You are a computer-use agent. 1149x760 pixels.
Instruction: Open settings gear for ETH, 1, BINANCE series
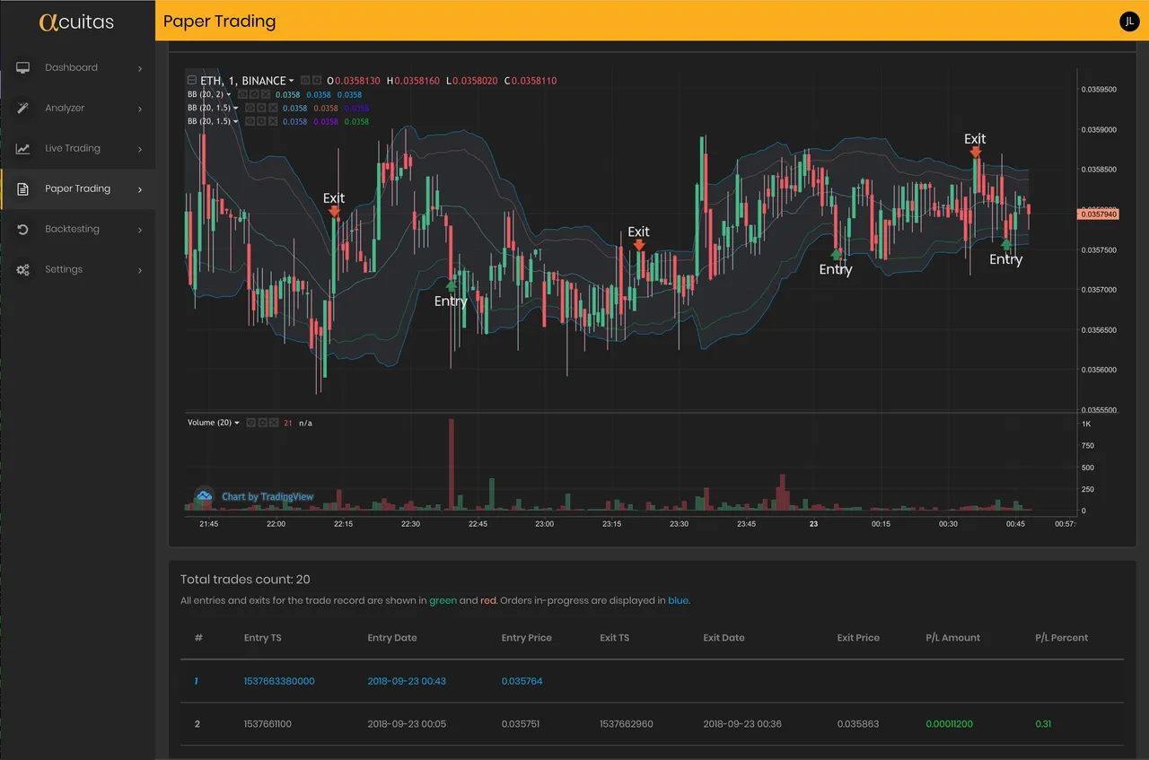(x=317, y=80)
